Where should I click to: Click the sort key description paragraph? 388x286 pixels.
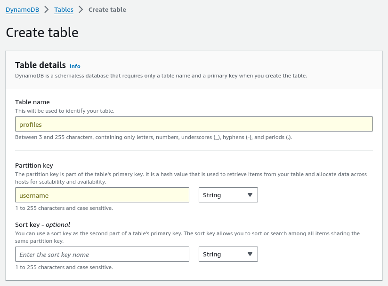point(187,237)
